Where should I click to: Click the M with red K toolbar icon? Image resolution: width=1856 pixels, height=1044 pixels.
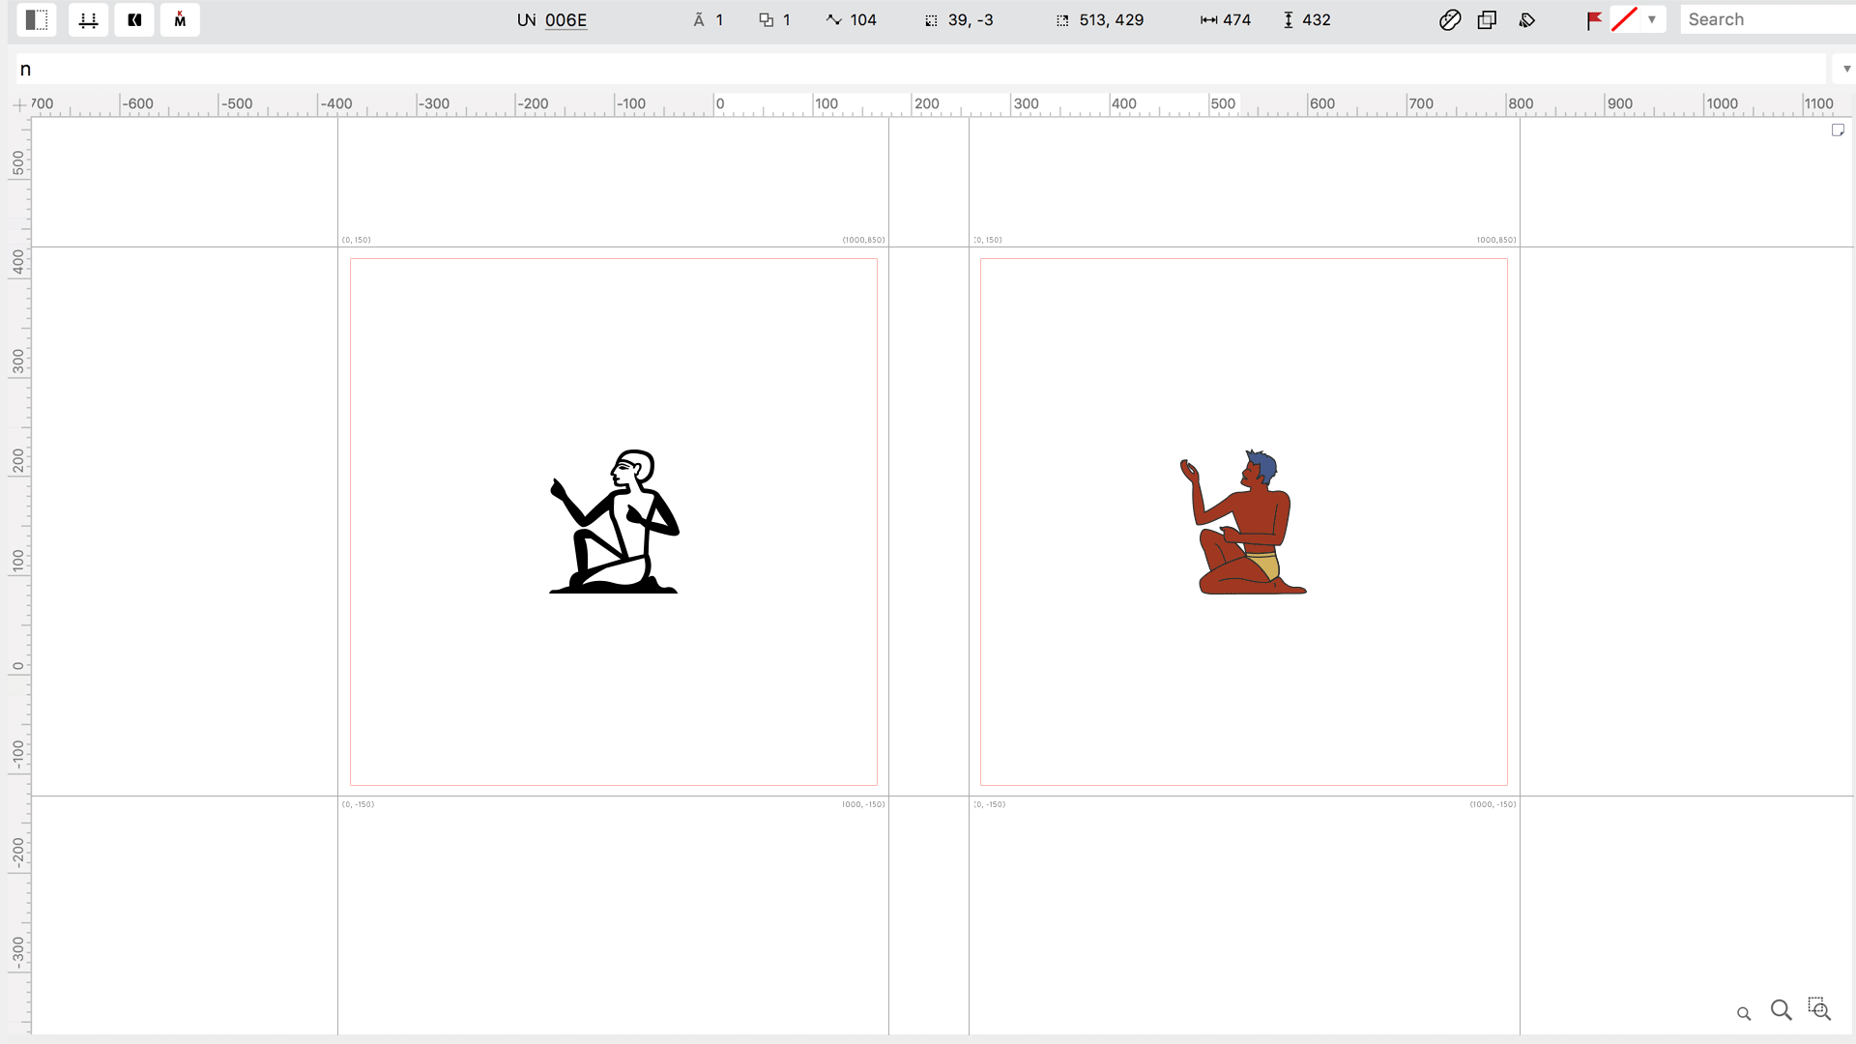(x=180, y=19)
